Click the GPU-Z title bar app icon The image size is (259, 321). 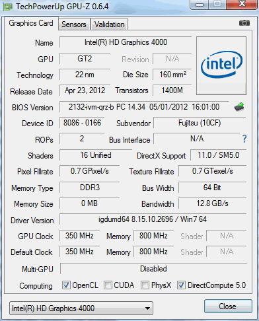coord(8,7)
